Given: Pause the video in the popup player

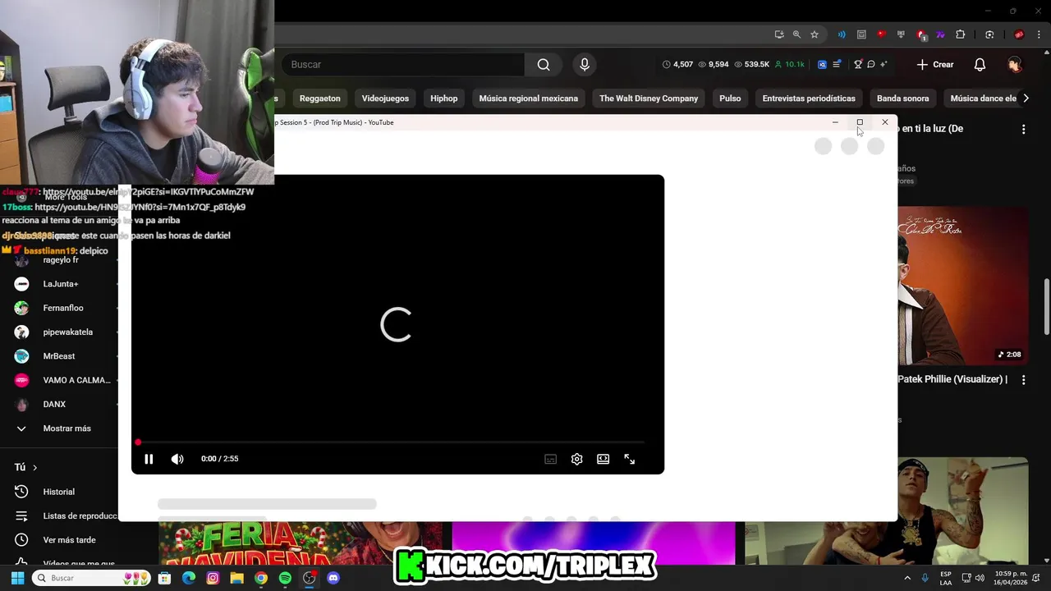Looking at the screenshot, I should point(149,459).
